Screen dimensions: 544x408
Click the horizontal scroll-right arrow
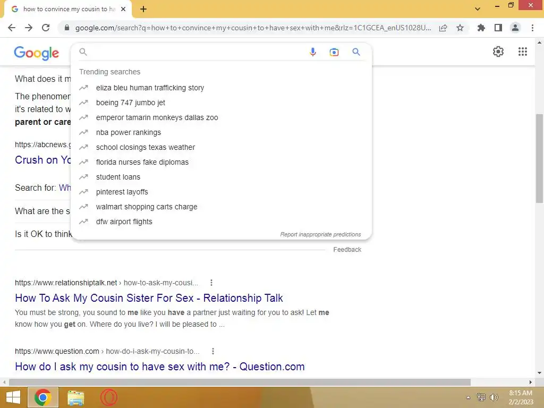click(531, 382)
